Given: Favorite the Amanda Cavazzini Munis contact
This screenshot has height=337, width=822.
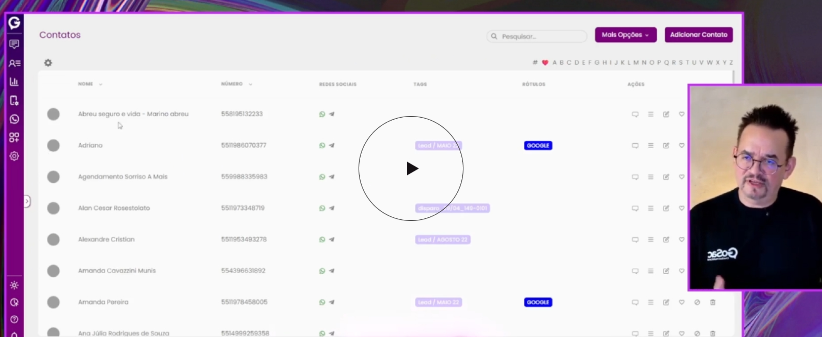Looking at the screenshot, I should pos(682,271).
